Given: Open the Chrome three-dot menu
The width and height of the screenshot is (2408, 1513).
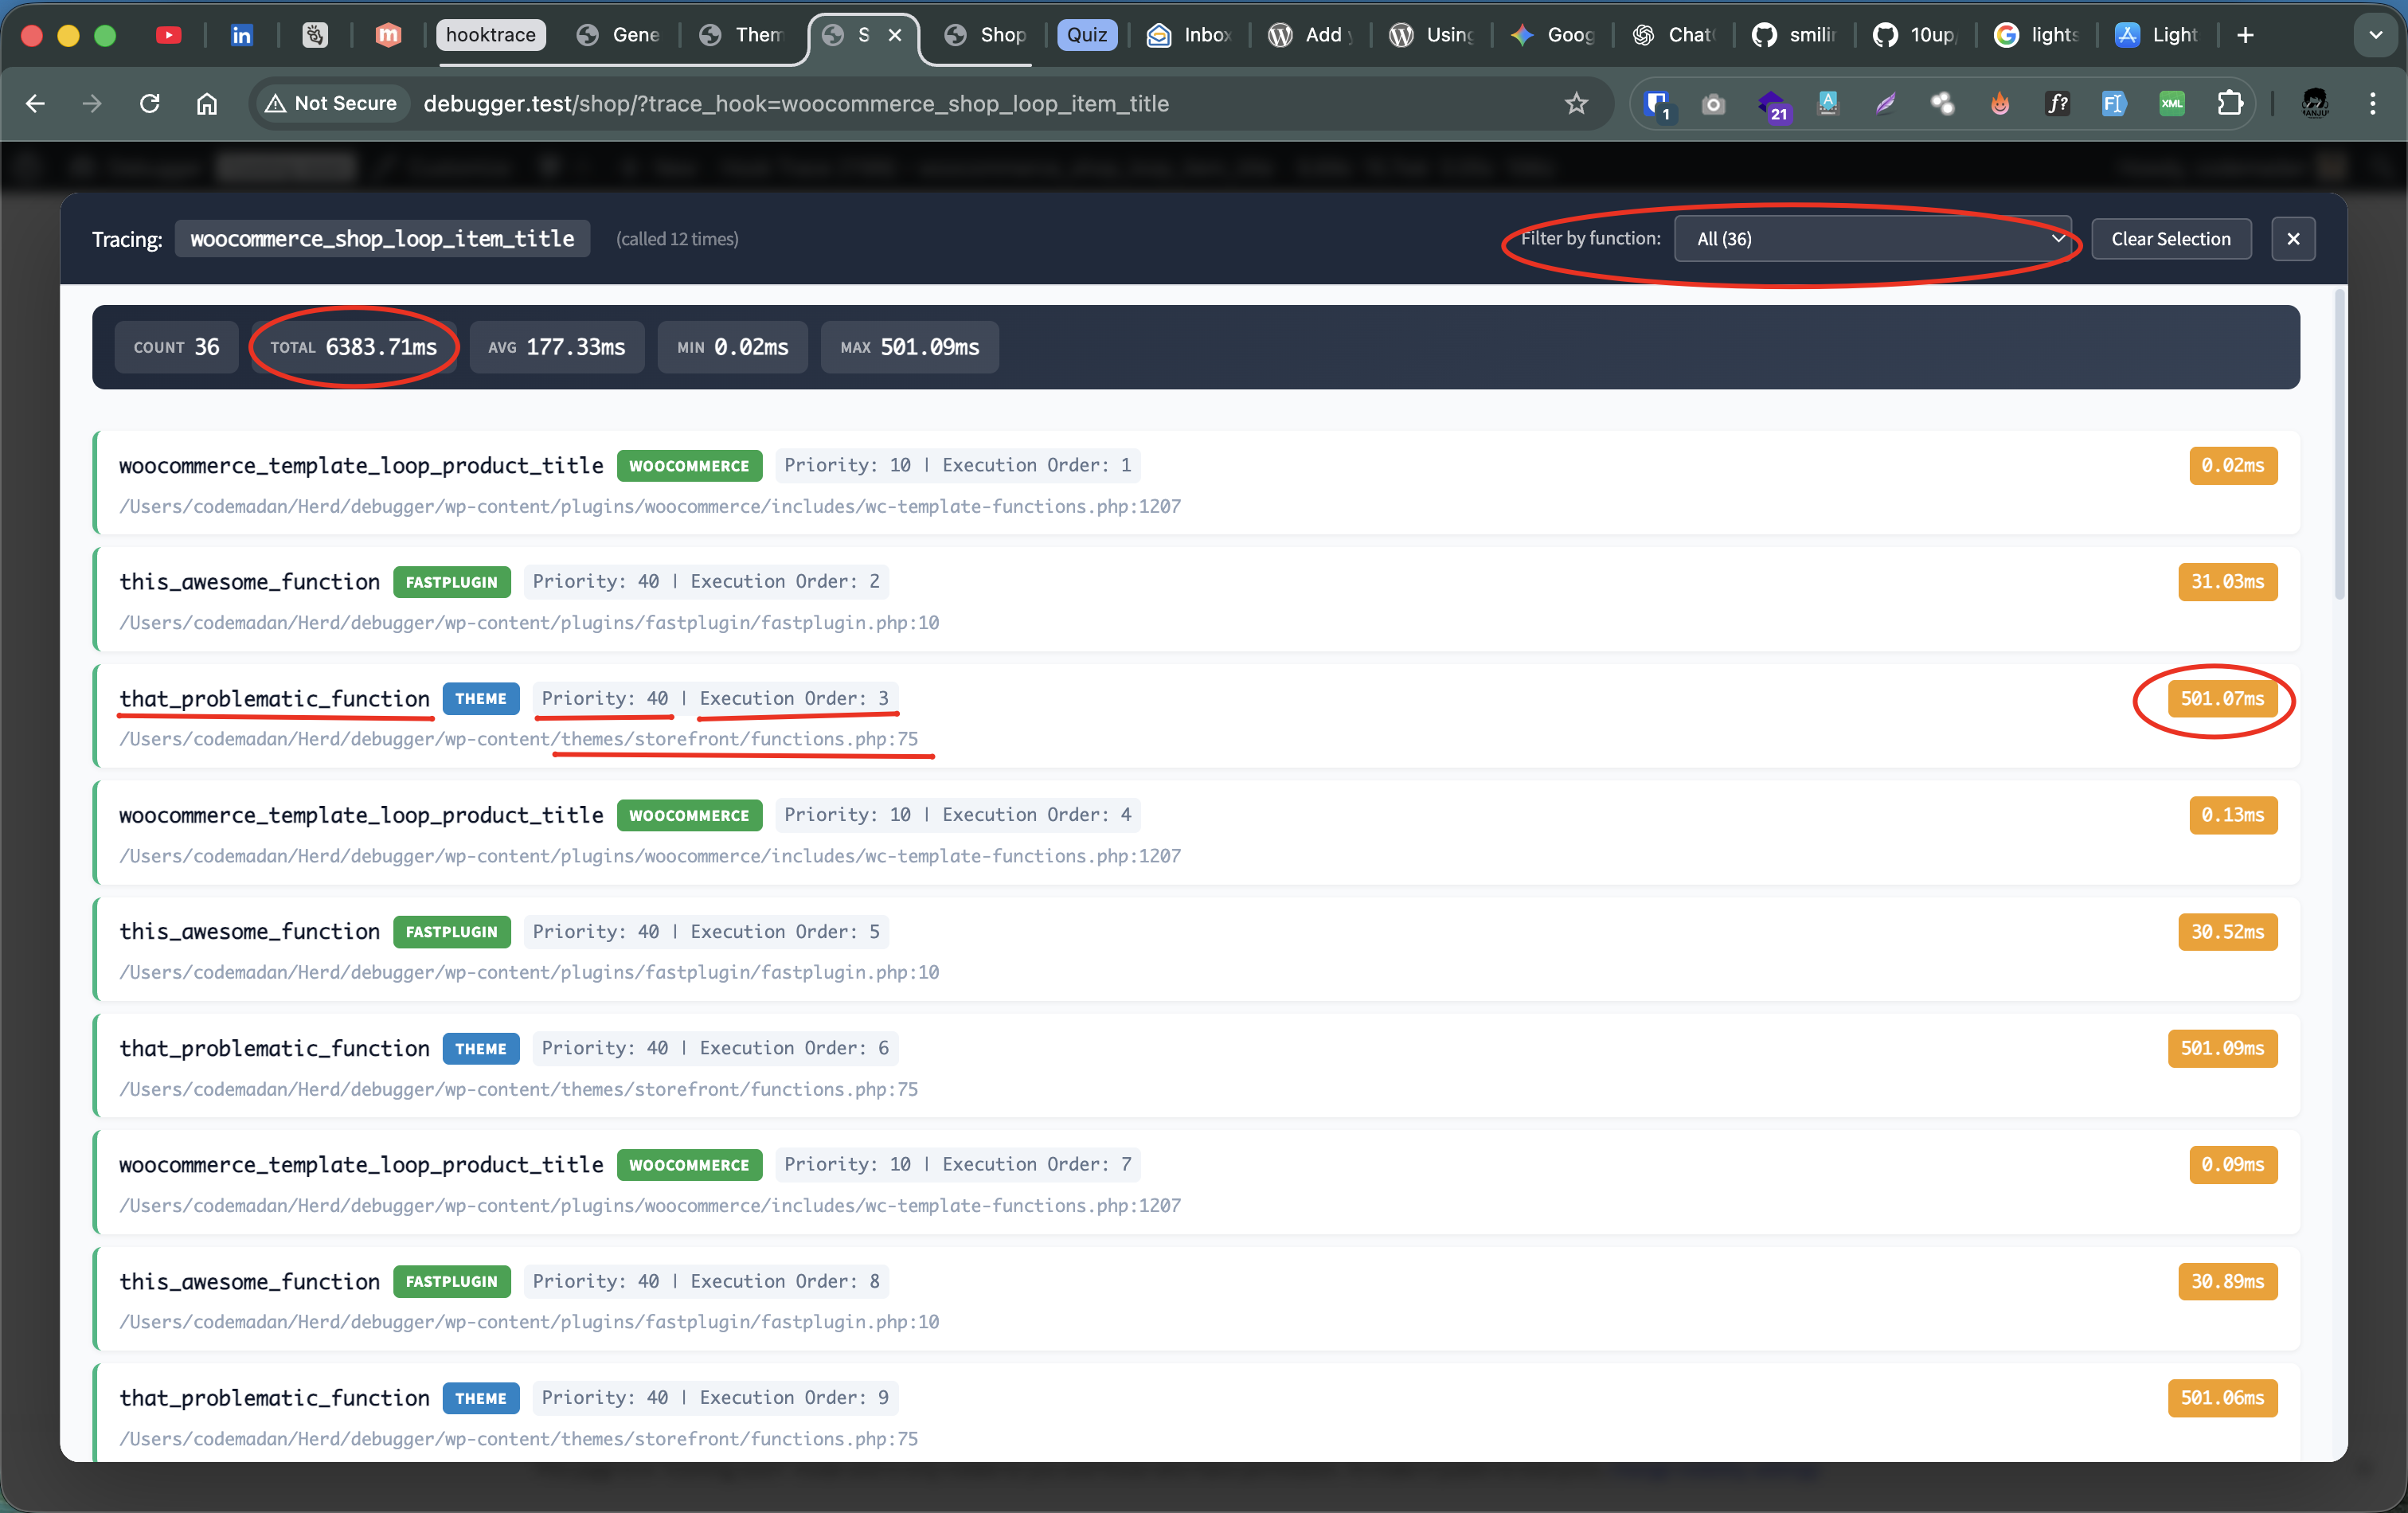Looking at the screenshot, I should click(x=2372, y=103).
